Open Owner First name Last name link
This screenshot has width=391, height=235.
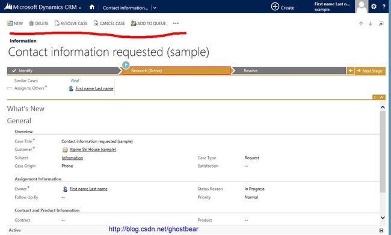tap(88, 189)
